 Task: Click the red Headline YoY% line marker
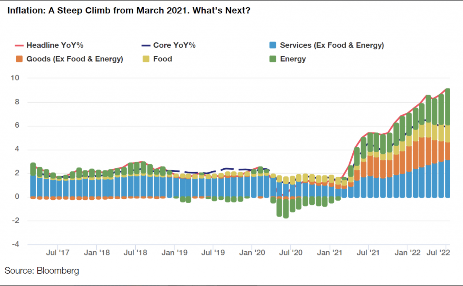tap(19, 45)
